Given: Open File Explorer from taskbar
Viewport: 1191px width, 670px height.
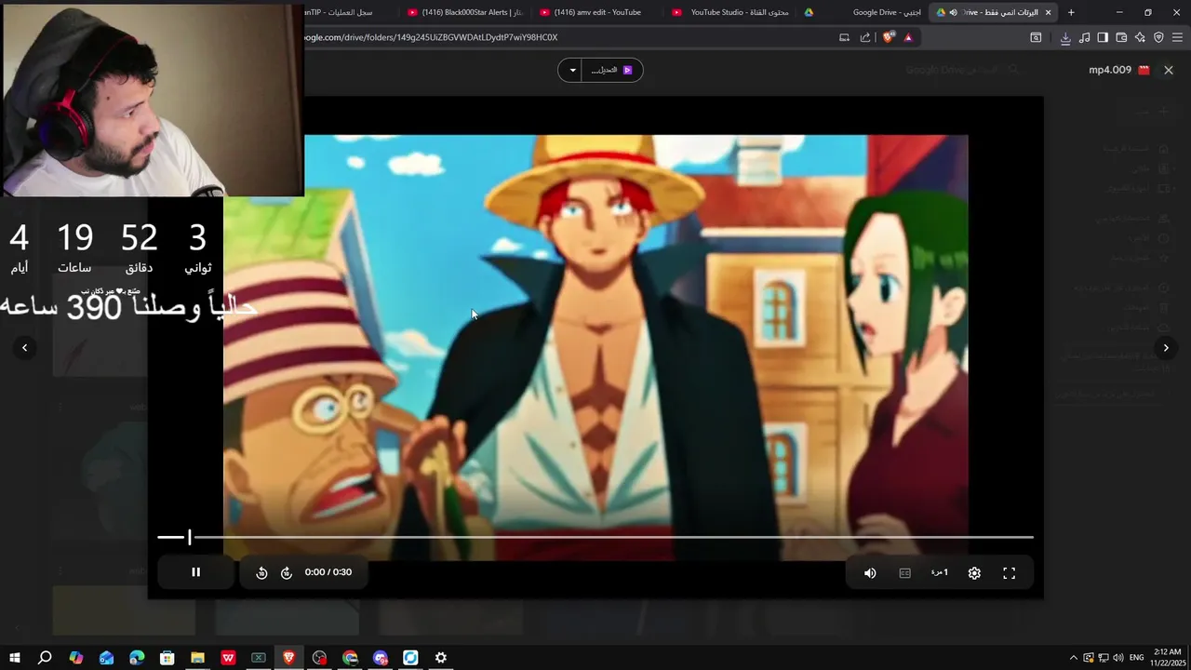Looking at the screenshot, I should pos(197,658).
